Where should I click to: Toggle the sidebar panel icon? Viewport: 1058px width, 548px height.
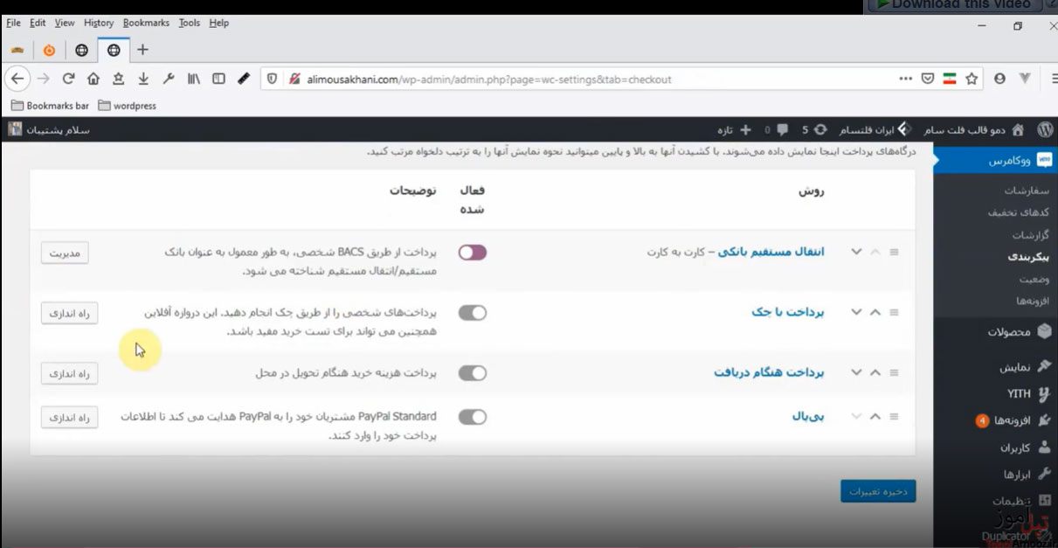point(218,79)
